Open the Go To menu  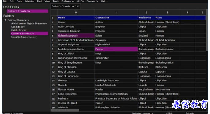coord(81,1)
